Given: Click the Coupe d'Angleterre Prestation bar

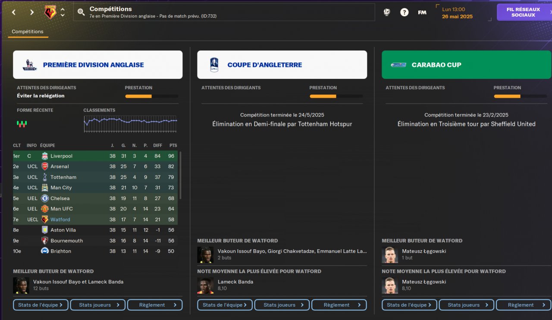Looking at the screenshot, I should pos(336,96).
